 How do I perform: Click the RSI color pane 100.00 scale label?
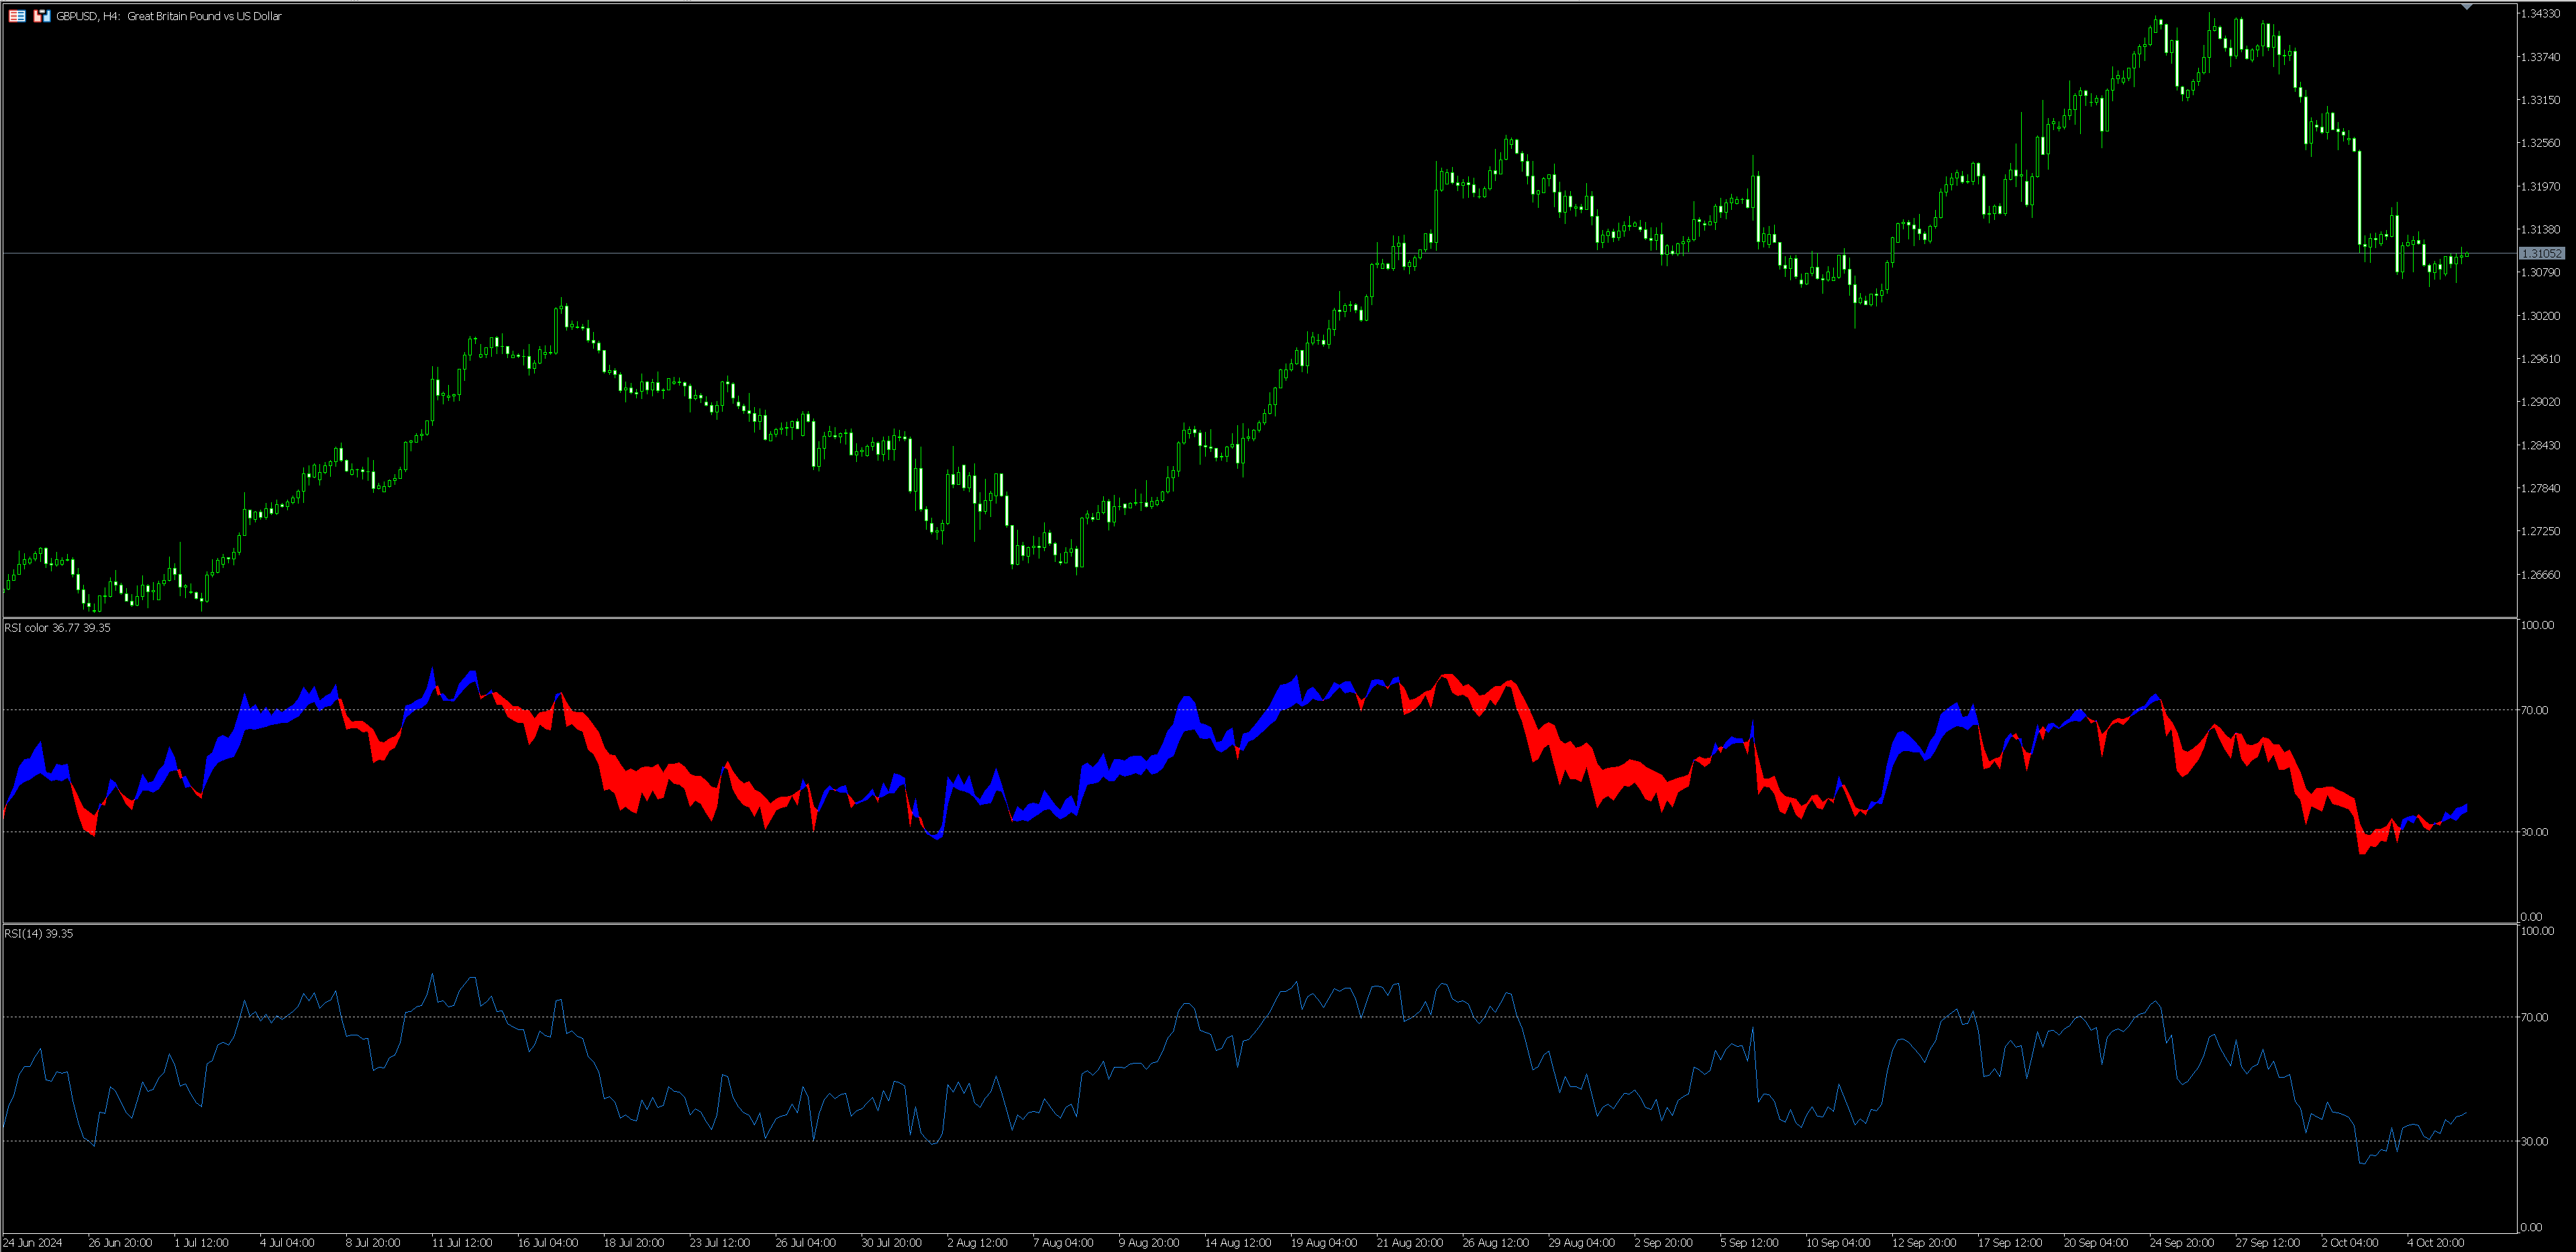(2537, 626)
